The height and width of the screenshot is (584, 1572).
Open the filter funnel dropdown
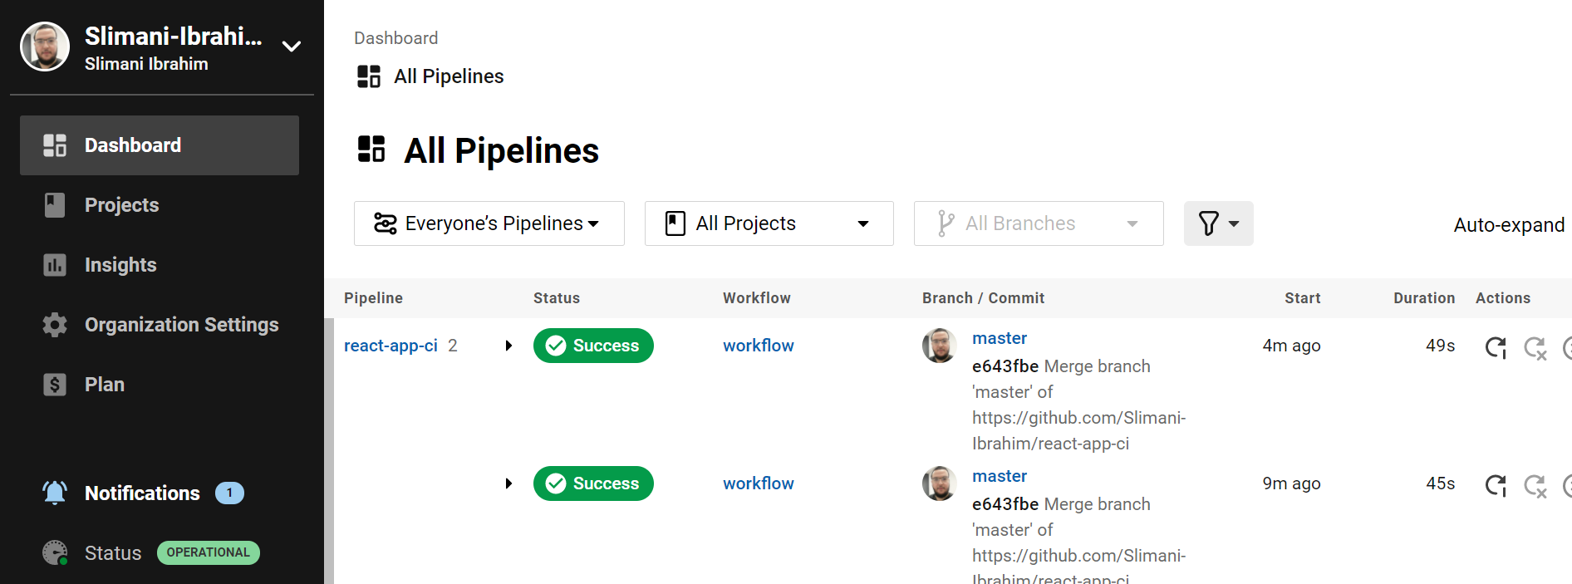coord(1218,223)
